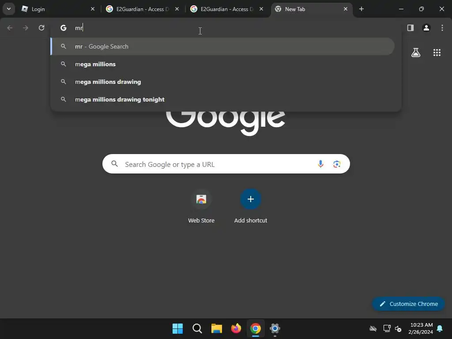Click the Customize Chrome button
Image resolution: width=452 pixels, height=339 pixels.
[x=408, y=304]
